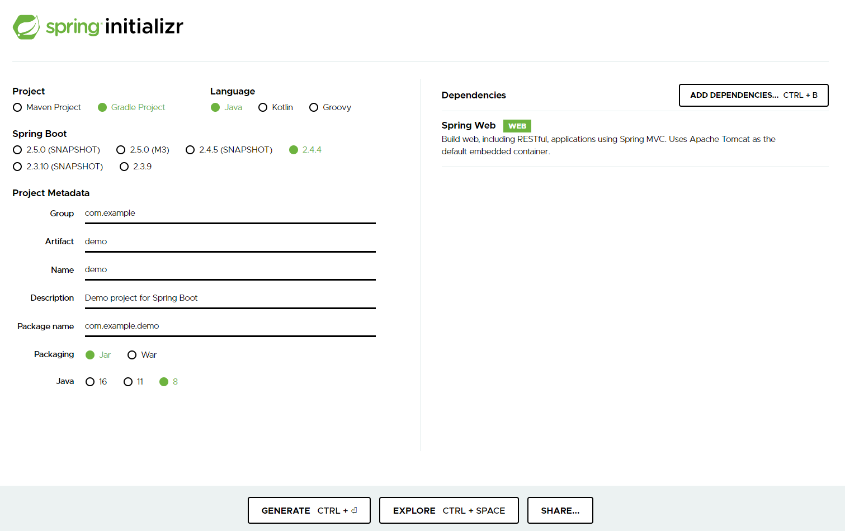Click the Project Metadata heading
Viewport: 845px width, 531px height.
click(x=51, y=193)
